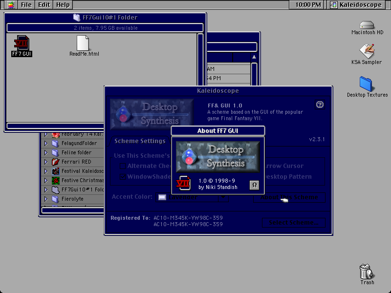
Task: Select the KSA Sampler desktop icon
Action: point(367,51)
